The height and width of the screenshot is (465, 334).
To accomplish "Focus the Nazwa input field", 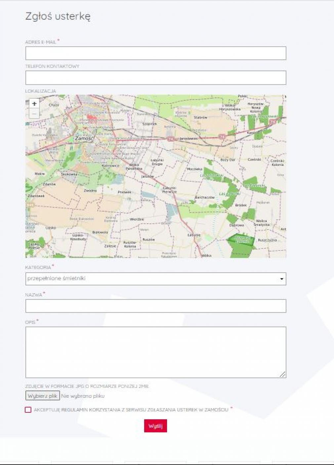I will 156,306.
